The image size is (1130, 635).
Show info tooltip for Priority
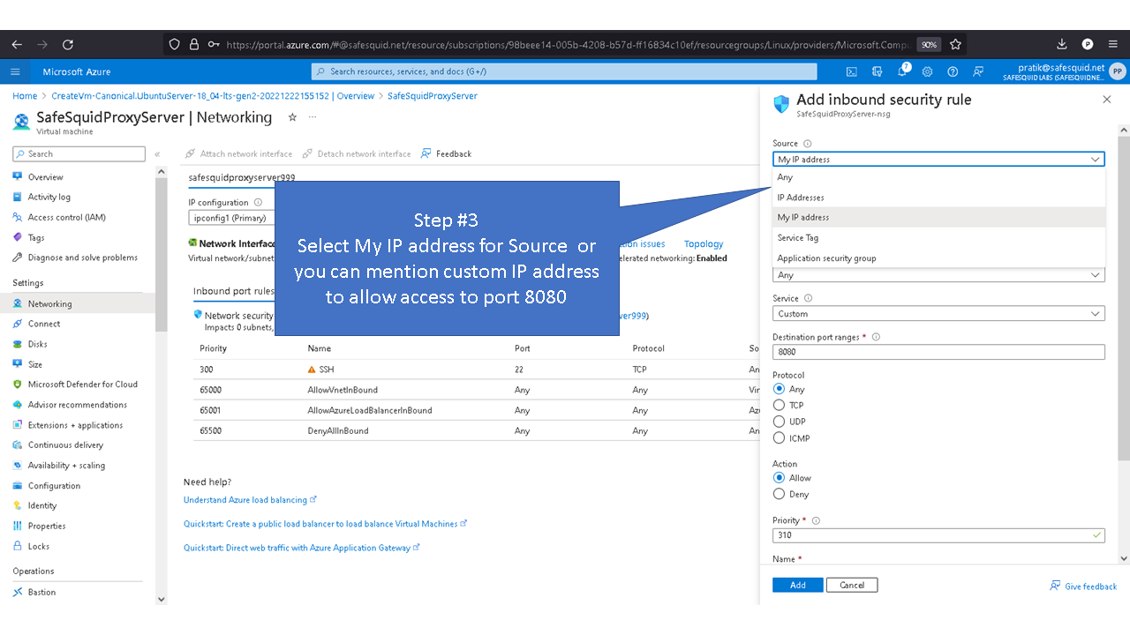[x=816, y=521]
